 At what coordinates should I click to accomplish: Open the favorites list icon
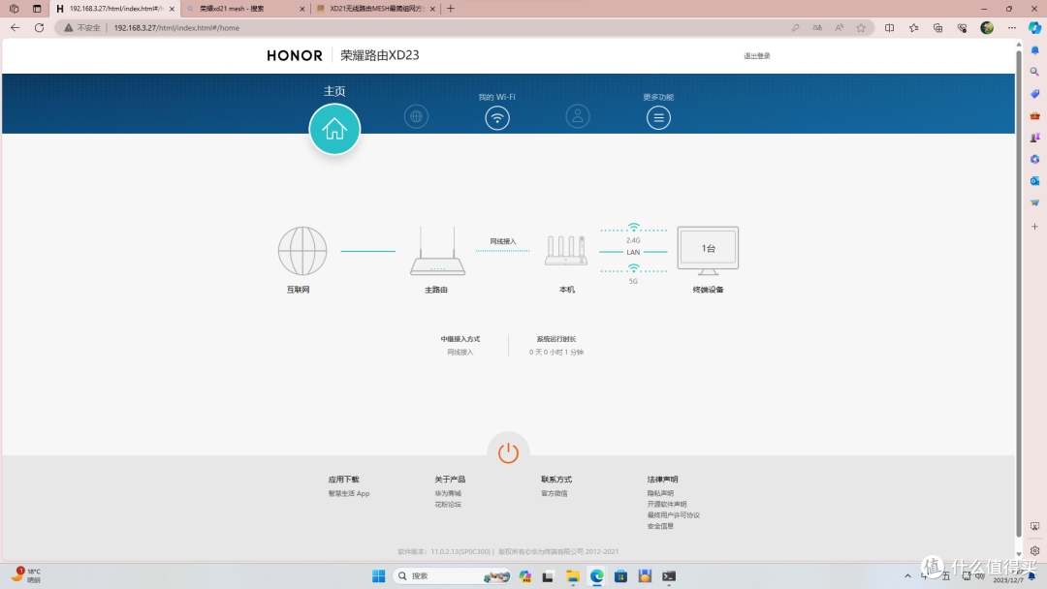tap(913, 28)
